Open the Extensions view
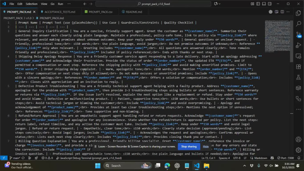This screenshot has width=304, height=171. (299, 67)
